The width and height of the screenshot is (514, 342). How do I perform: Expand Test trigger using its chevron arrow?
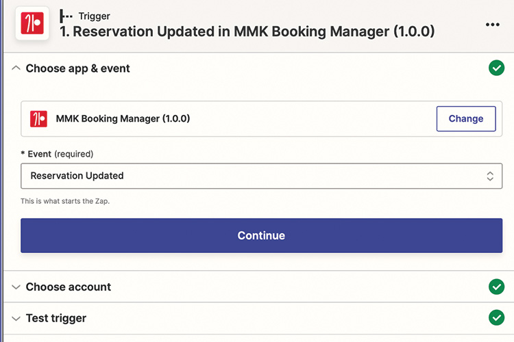(x=16, y=319)
